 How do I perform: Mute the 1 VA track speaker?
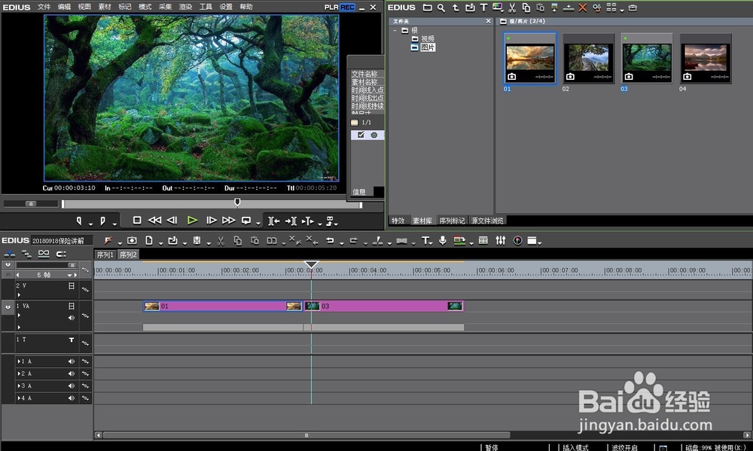pos(72,318)
